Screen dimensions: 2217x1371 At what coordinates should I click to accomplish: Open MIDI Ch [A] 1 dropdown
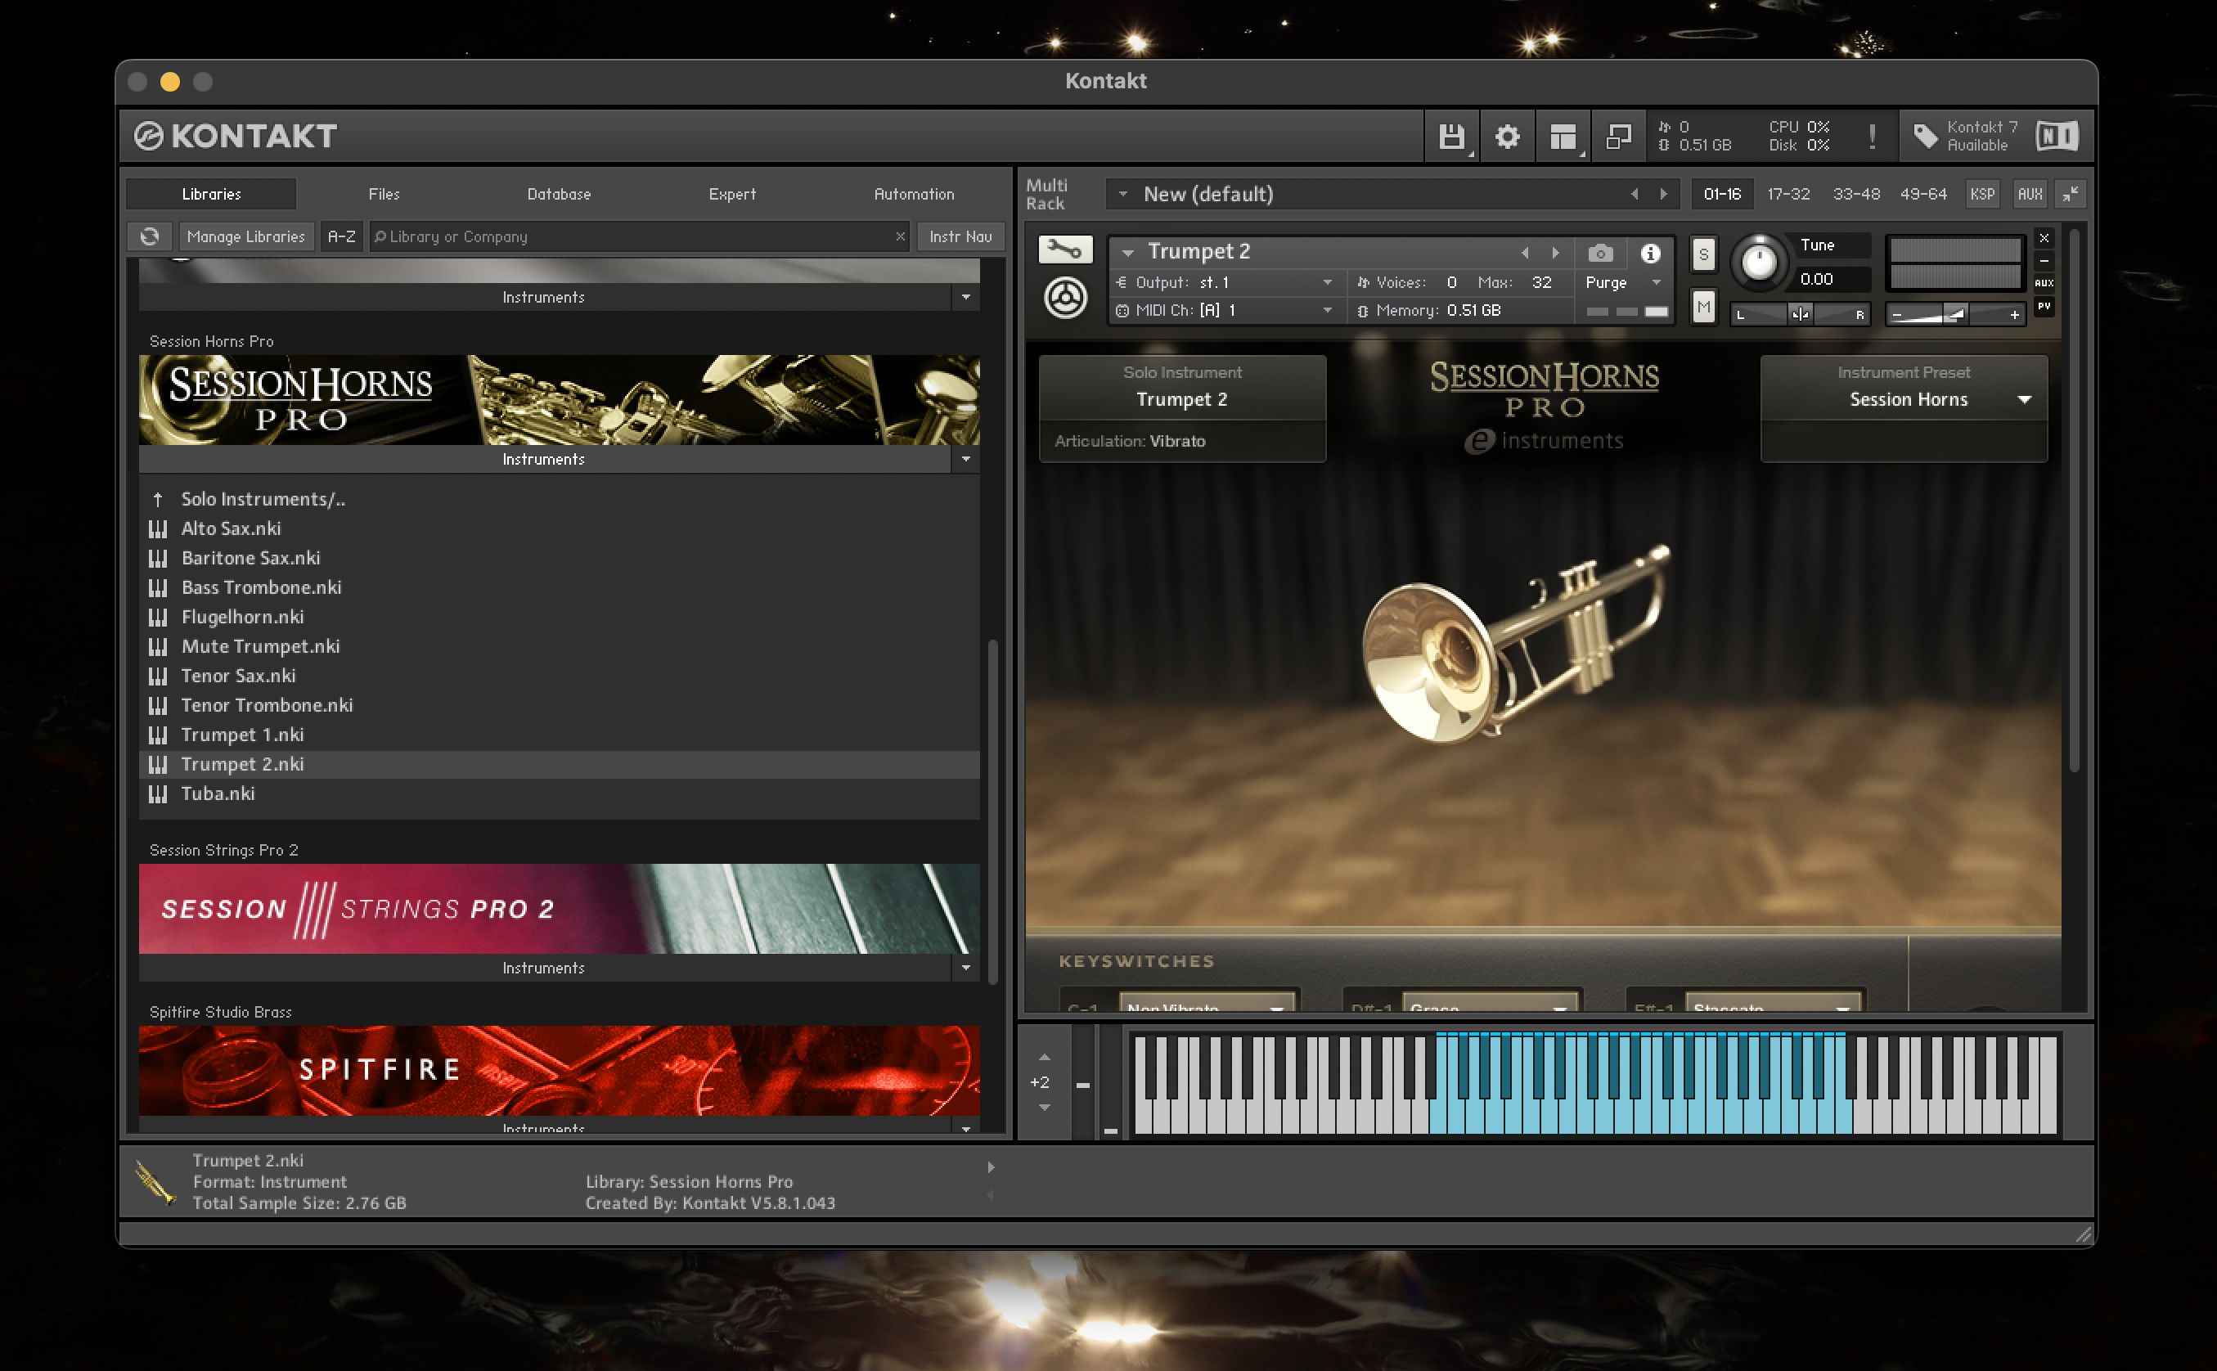click(1224, 311)
